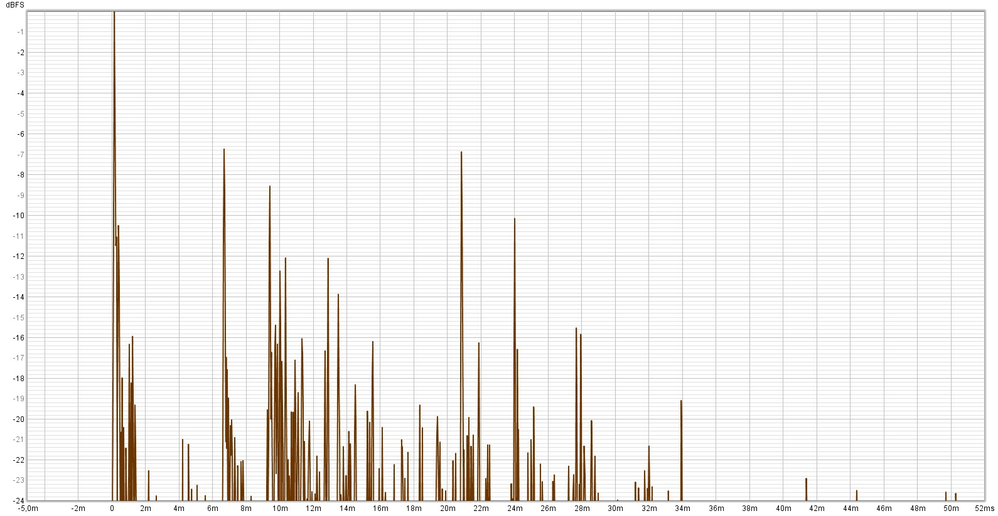The width and height of the screenshot is (998, 516).
Task: Click the "40m" x-axis tick label
Action: [783, 508]
